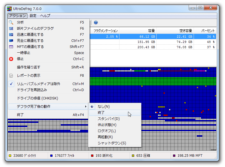The image size is (225, 167).
Task: Choose 一時停止 menu entry
Action: [49, 53]
